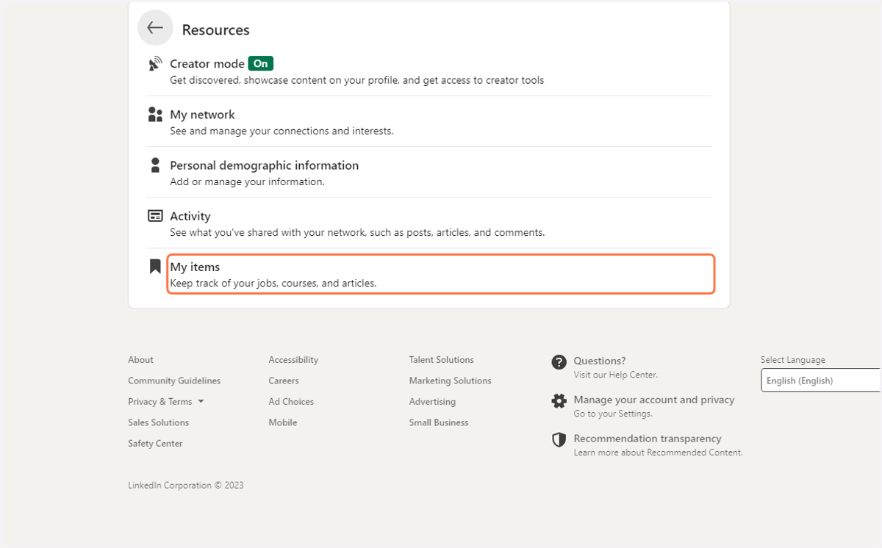Follow the About footer link
The width and height of the screenshot is (882, 548).
coord(140,360)
